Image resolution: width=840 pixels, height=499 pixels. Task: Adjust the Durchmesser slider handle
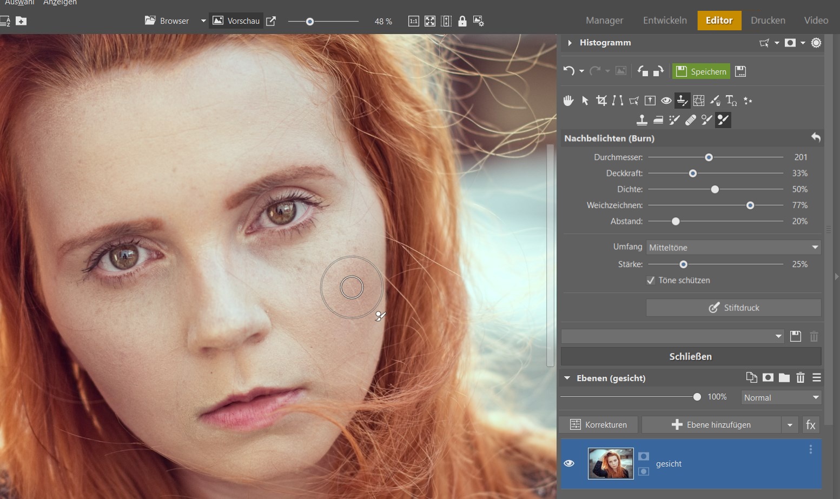pos(709,157)
